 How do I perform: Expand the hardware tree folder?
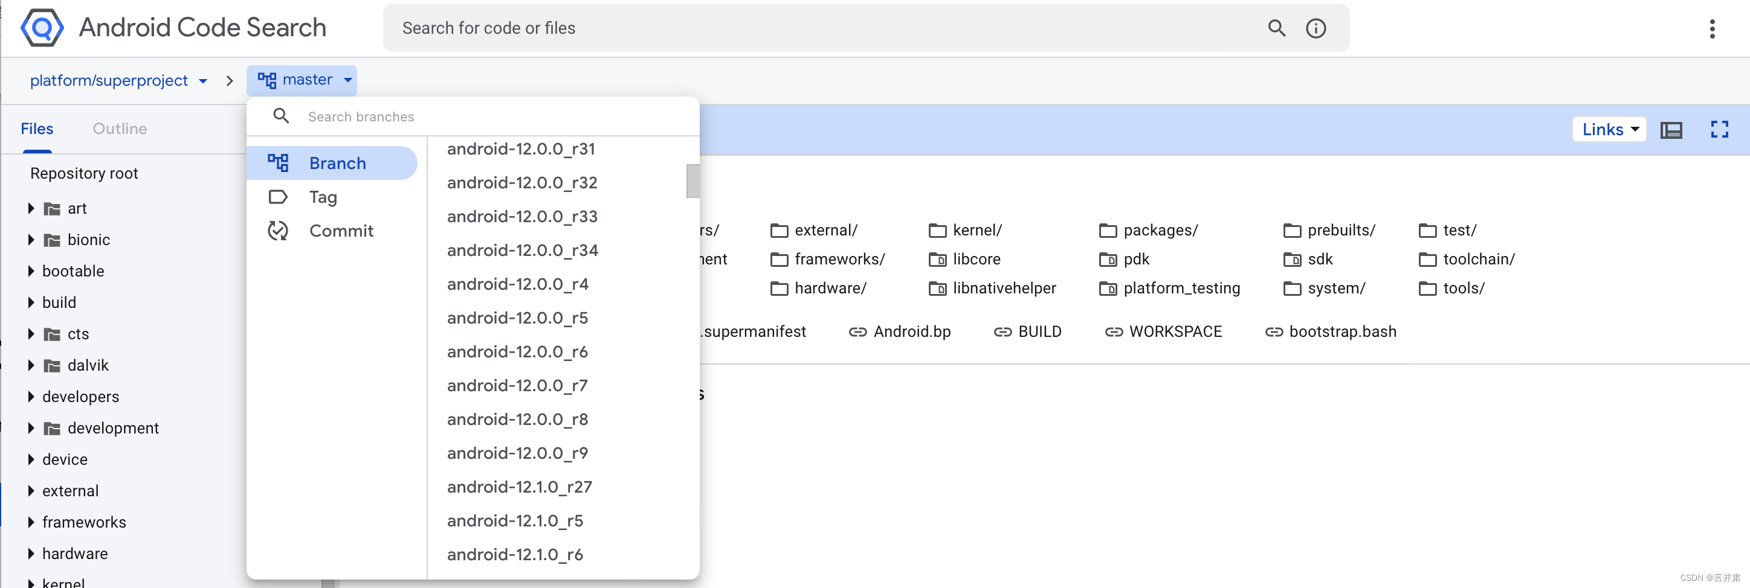coord(31,554)
